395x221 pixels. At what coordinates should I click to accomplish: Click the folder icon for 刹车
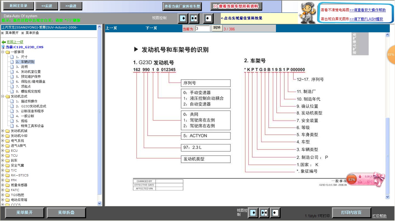tap(7, 160)
